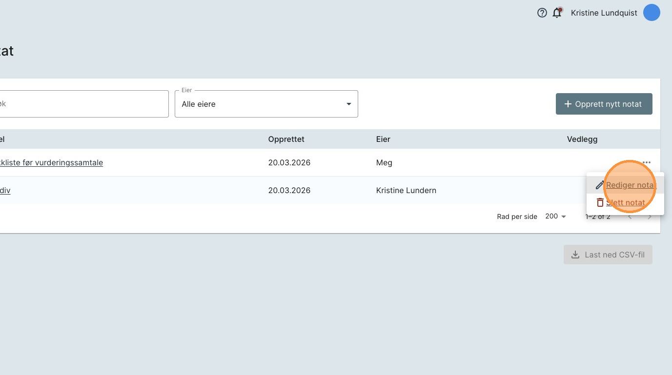Click the blue user avatar circle
Viewport: 672px width, 375px height.
coord(652,13)
